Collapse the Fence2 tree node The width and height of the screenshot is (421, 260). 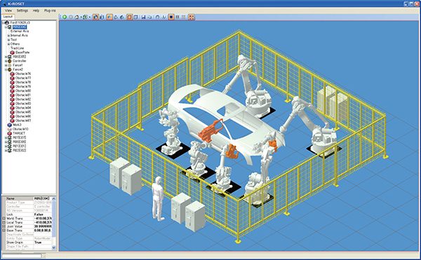[6, 69]
